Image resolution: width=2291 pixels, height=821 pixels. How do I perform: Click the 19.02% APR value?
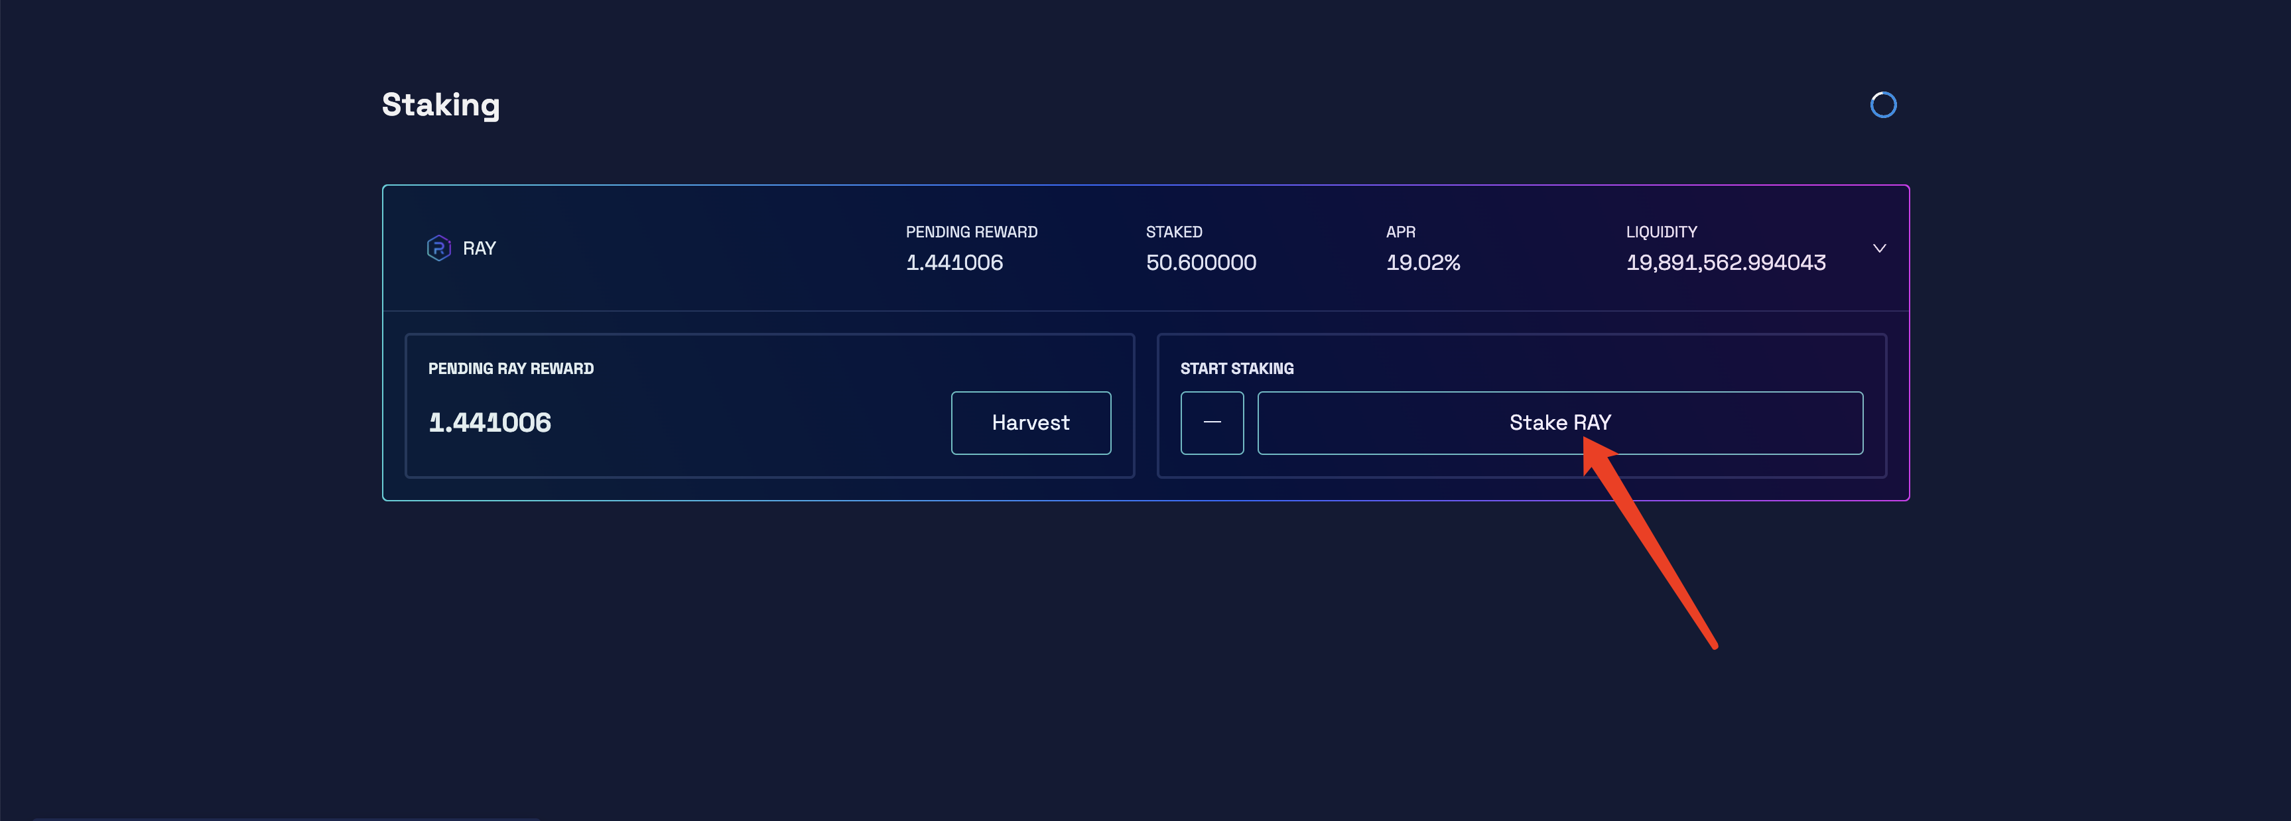coord(1422,263)
